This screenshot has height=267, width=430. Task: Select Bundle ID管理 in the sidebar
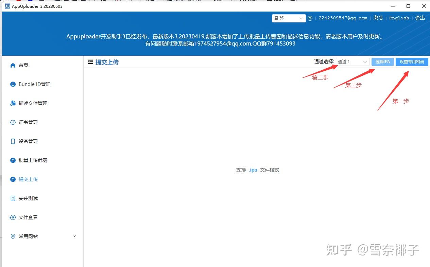34,84
